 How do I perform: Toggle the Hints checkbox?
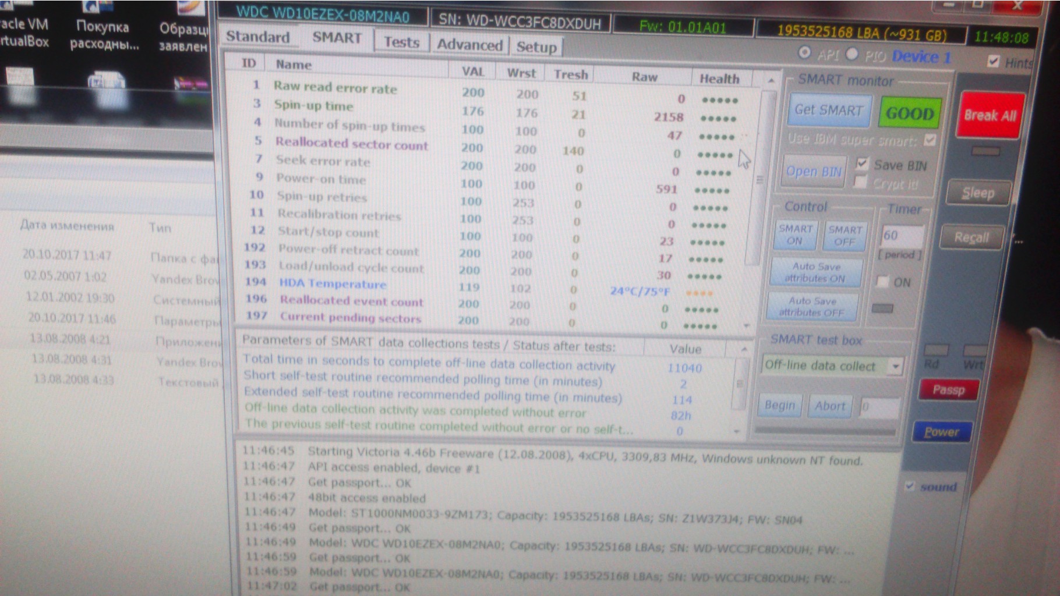[994, 61]
